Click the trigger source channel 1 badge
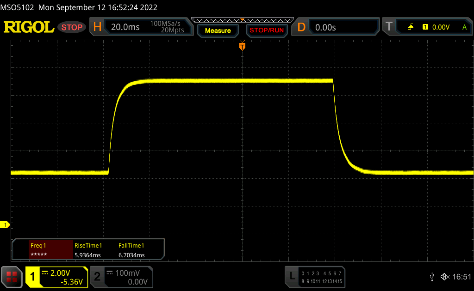The image size is (474, 291). 425,27
